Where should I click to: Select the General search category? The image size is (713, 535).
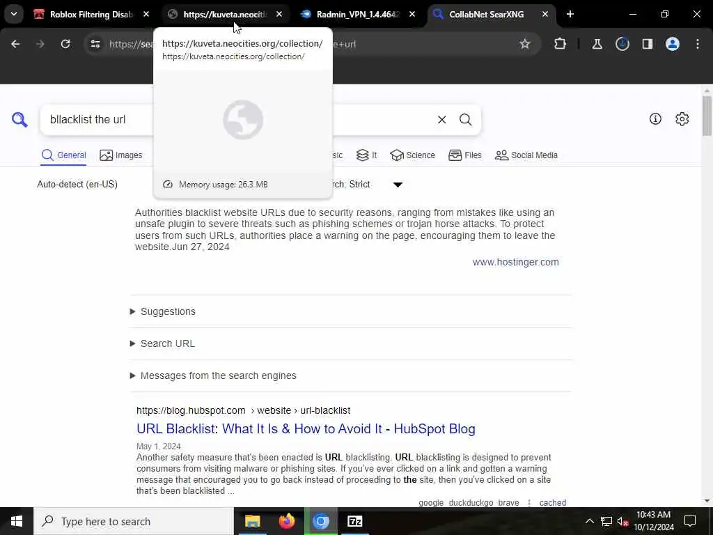click(63, 155)
